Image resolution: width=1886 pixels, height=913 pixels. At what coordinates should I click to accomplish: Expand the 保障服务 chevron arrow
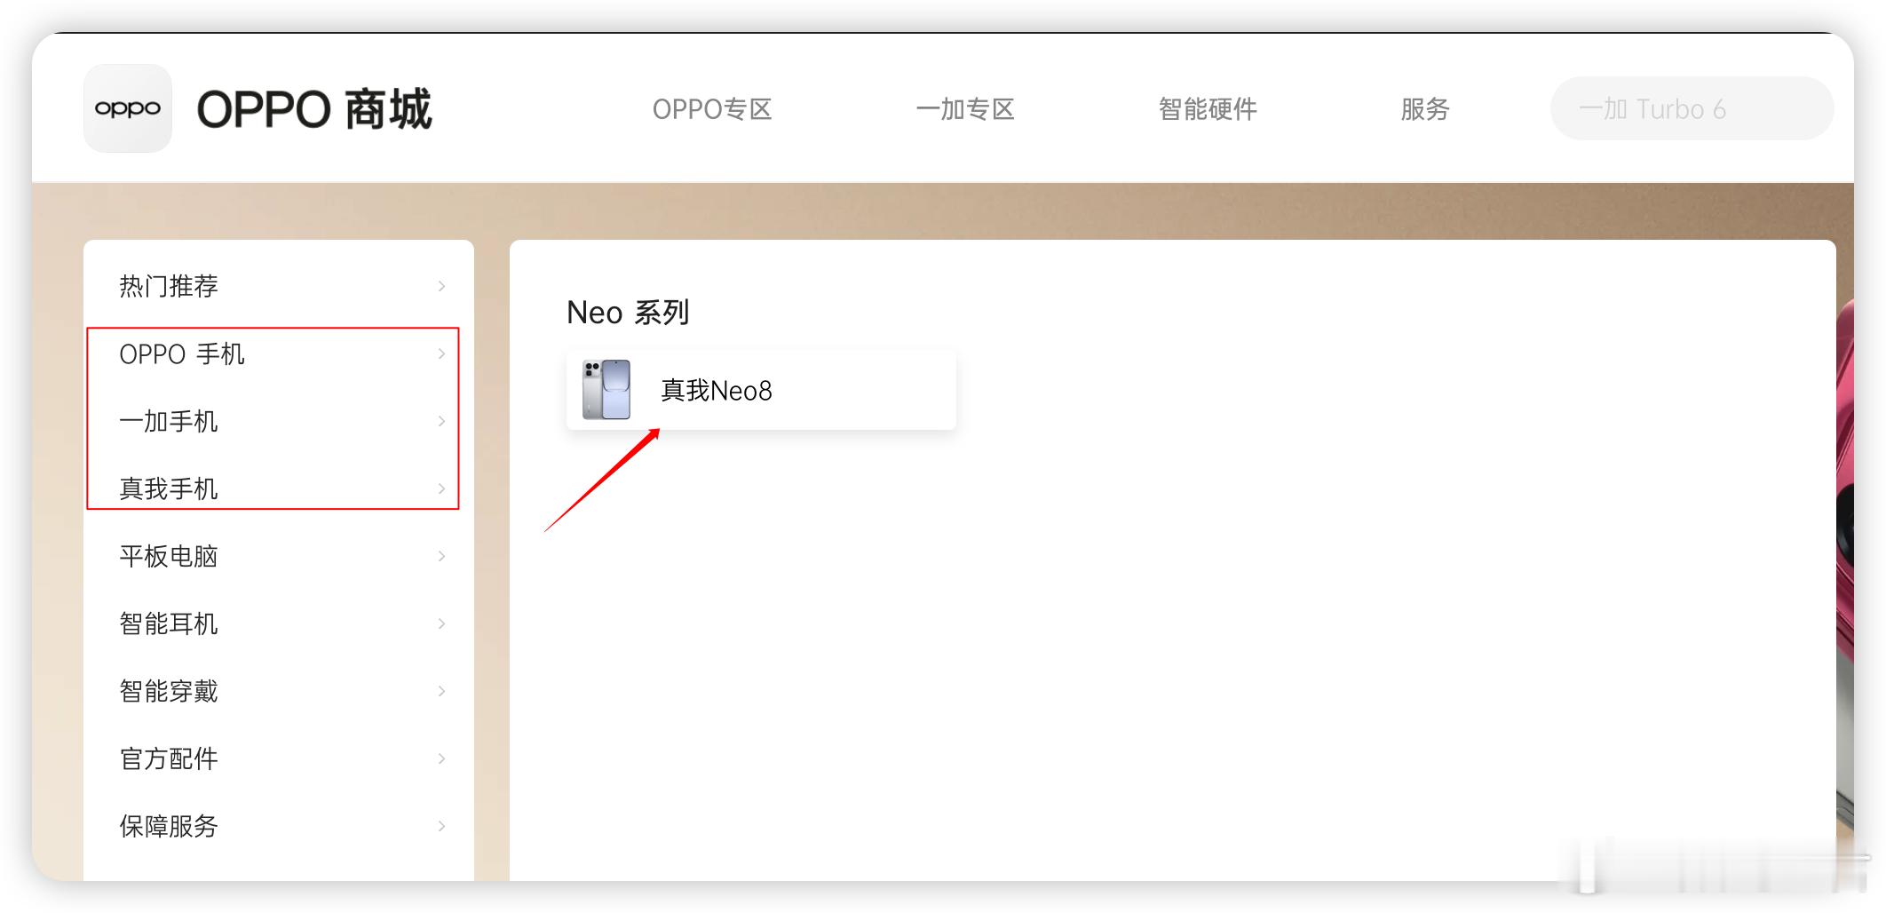pyautogui.click(x=441, y=826)
